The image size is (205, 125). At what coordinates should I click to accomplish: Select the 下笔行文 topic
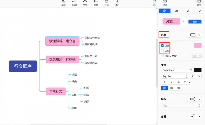[56, 91]
